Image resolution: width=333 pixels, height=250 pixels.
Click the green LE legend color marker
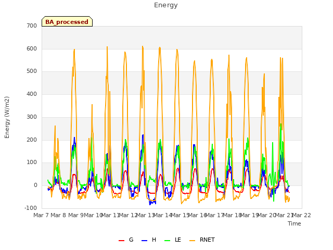(168, 241)
